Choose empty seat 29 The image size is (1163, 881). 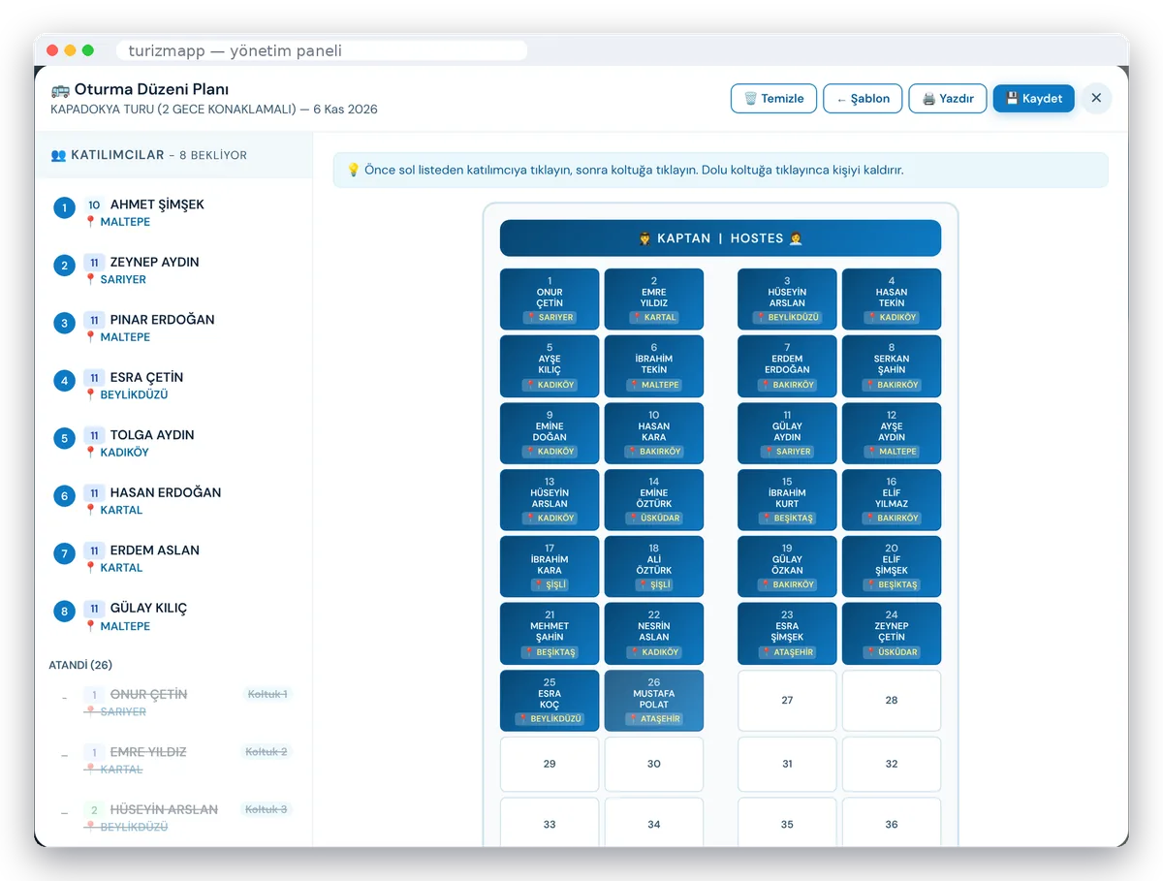pos(550,765)
